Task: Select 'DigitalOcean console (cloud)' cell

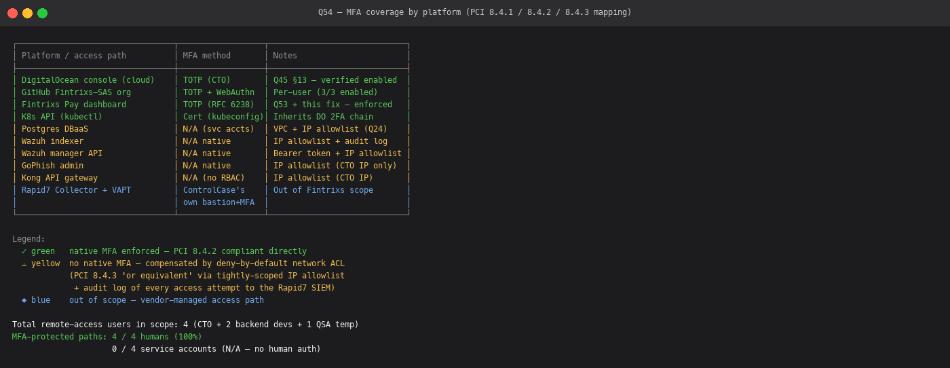Action: point(88,80)
